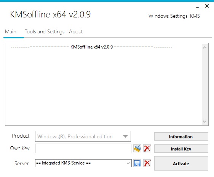
Task: Click the log scrollbar down arrow
Action: point(204,121)
